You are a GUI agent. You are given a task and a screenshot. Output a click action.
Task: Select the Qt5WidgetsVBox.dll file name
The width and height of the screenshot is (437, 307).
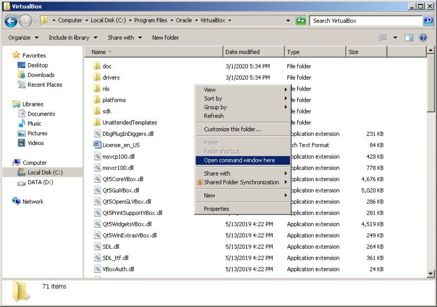coord(127,224)
